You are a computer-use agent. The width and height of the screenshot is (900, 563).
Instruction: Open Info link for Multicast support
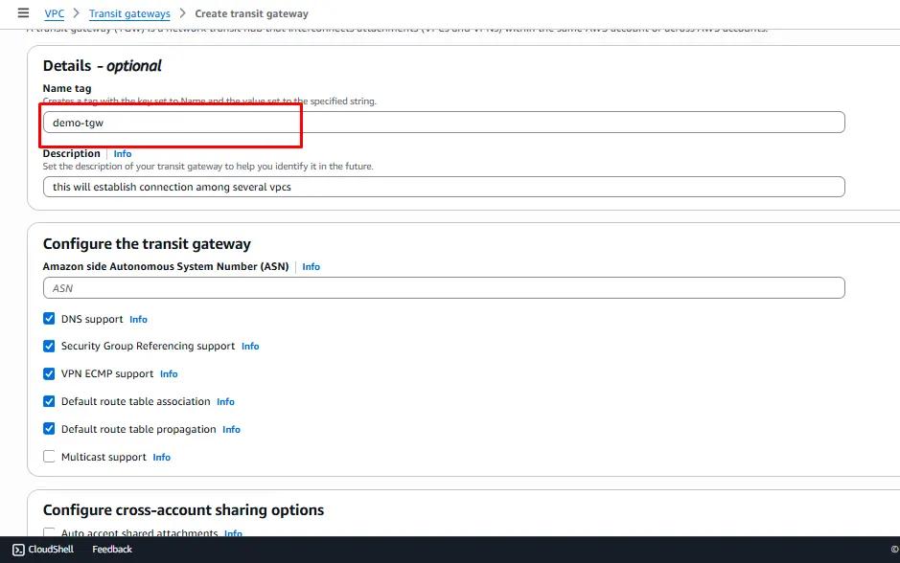pos(161,458)
